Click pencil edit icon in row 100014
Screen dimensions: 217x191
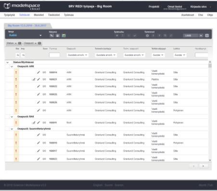38,72
